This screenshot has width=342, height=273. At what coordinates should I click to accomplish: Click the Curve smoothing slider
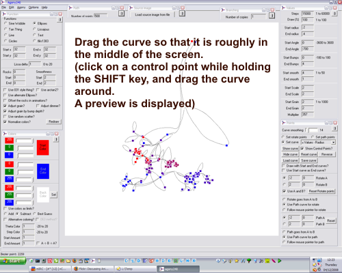(311, 130)
